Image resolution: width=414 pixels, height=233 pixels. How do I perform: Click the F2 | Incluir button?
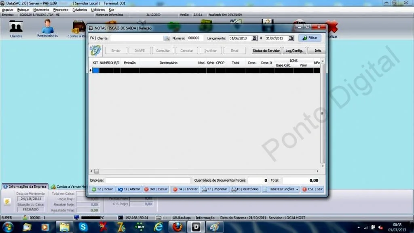click(102, 189)
